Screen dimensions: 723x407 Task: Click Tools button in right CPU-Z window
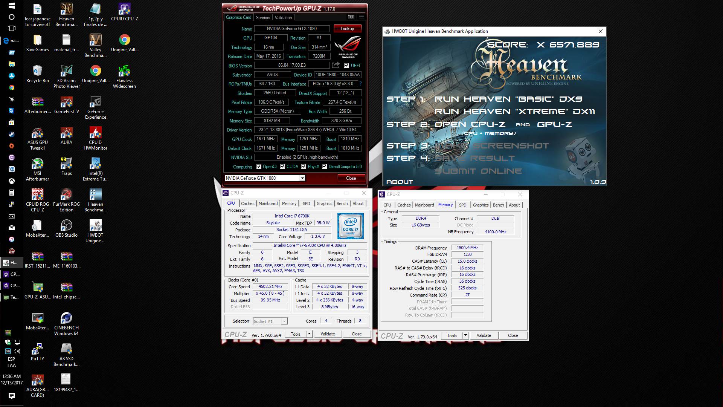pyautogui.click(x=452, y=335)
